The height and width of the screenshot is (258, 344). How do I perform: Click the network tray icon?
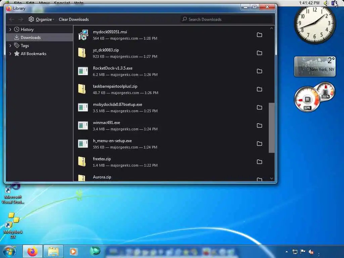tap(295, 252)
